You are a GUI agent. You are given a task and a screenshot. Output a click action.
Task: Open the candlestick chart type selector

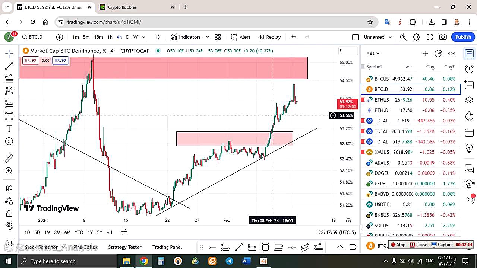(157, 37)
